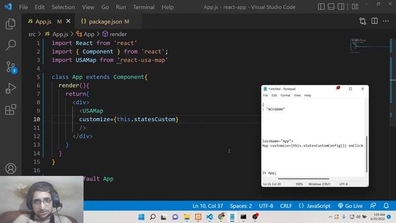Click VS Code icon on taskbar
The image size is (396, 223).
tap(209, 217)
